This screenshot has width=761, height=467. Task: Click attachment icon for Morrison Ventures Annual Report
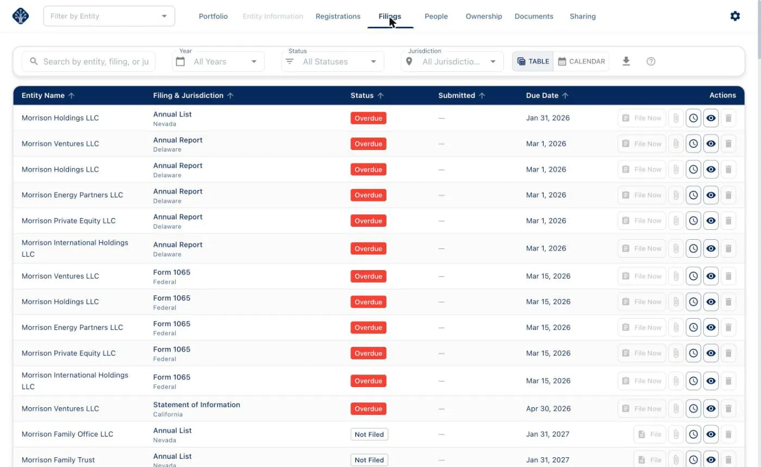tap(676, 144)
